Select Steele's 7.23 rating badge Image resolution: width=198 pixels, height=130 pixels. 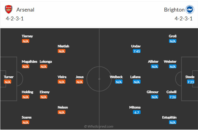(191, 82)
